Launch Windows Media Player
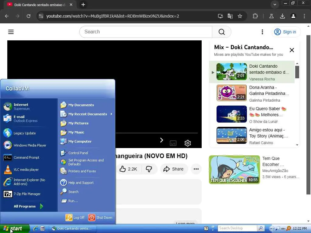The width and height of the screenshot is (311, 233). (x=29, y=145)
